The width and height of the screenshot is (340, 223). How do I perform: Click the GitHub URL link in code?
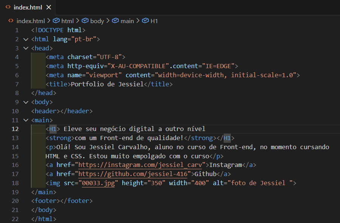133,174
